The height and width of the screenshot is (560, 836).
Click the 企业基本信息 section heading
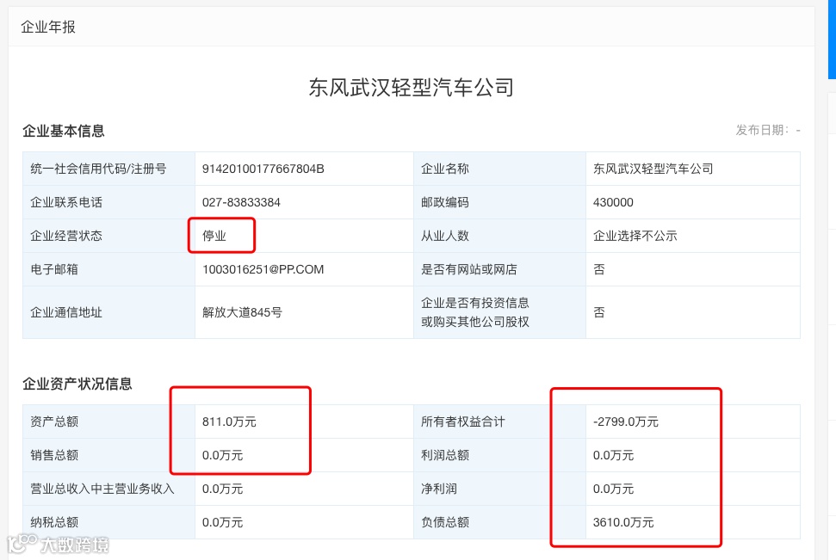64,131
